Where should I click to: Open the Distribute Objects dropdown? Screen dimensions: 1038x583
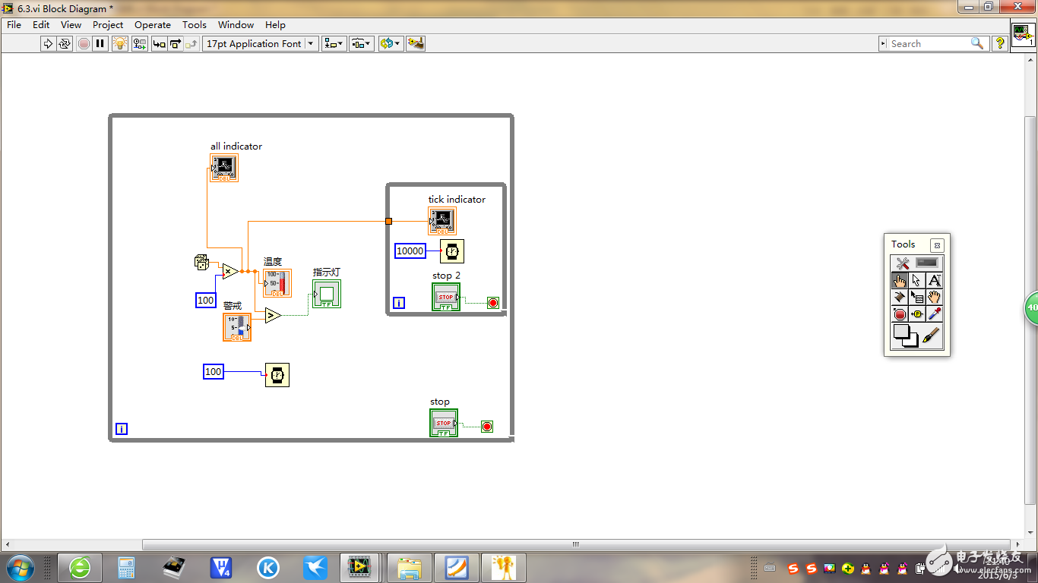click(x=362, y=44)
